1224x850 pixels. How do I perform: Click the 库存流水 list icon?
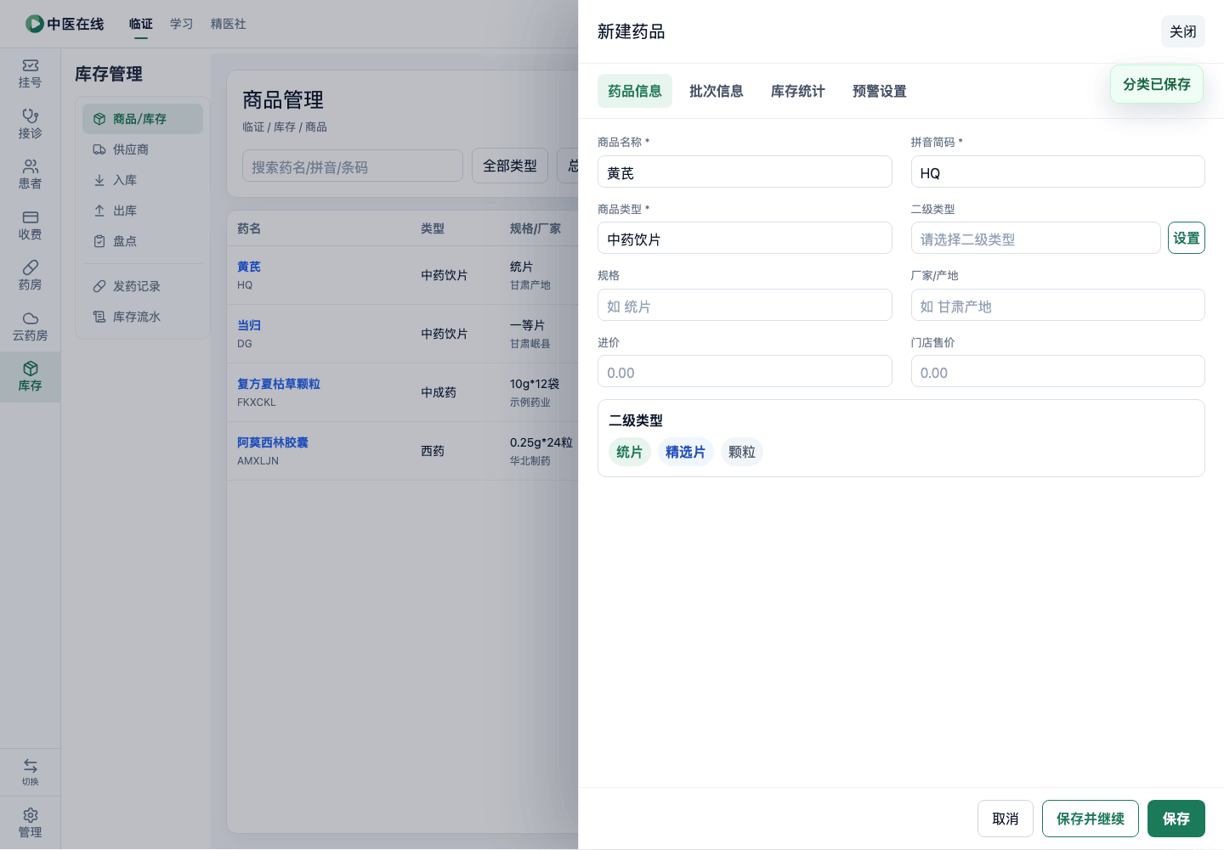[99, 317]
